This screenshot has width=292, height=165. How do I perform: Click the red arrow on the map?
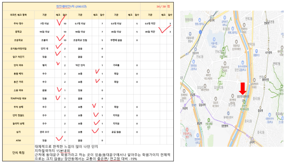click(x=243, y=89)
